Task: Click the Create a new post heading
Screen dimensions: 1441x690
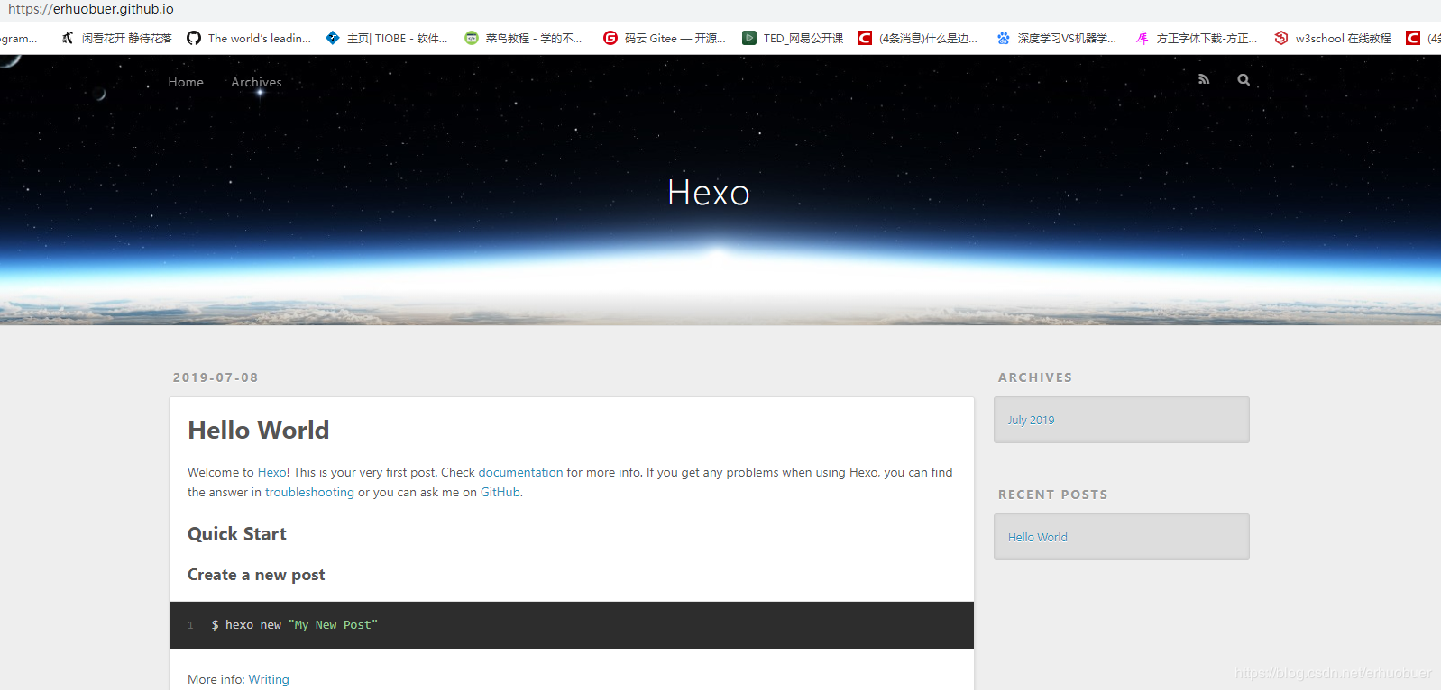Action: tap(256, 575)
